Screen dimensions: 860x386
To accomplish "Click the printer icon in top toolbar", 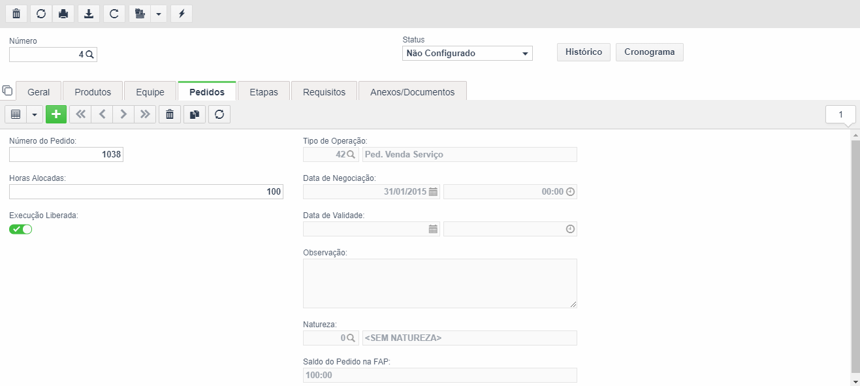I will (x=63, y=14).
